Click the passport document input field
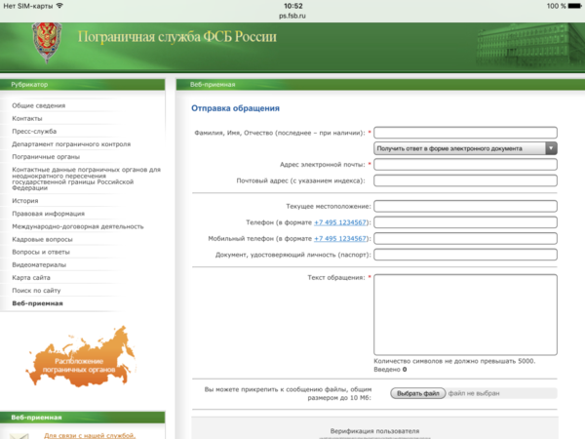The width and height of the screenshot is (585, 439). click(x=465, y=256)
